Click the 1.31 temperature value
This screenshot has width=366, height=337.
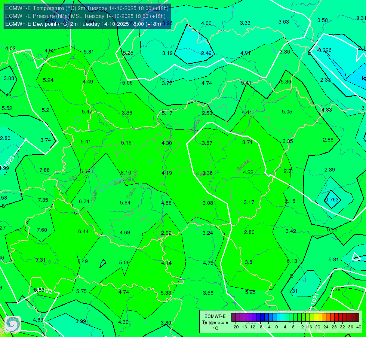point(292,291)
